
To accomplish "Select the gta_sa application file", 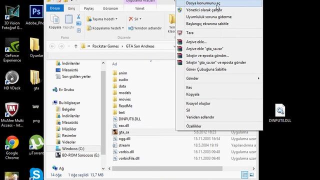I will click(x=123, y=132).
